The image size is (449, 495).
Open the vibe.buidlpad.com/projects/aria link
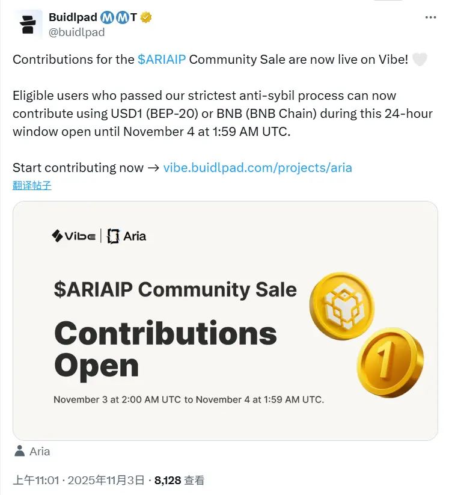coord(257,168)
